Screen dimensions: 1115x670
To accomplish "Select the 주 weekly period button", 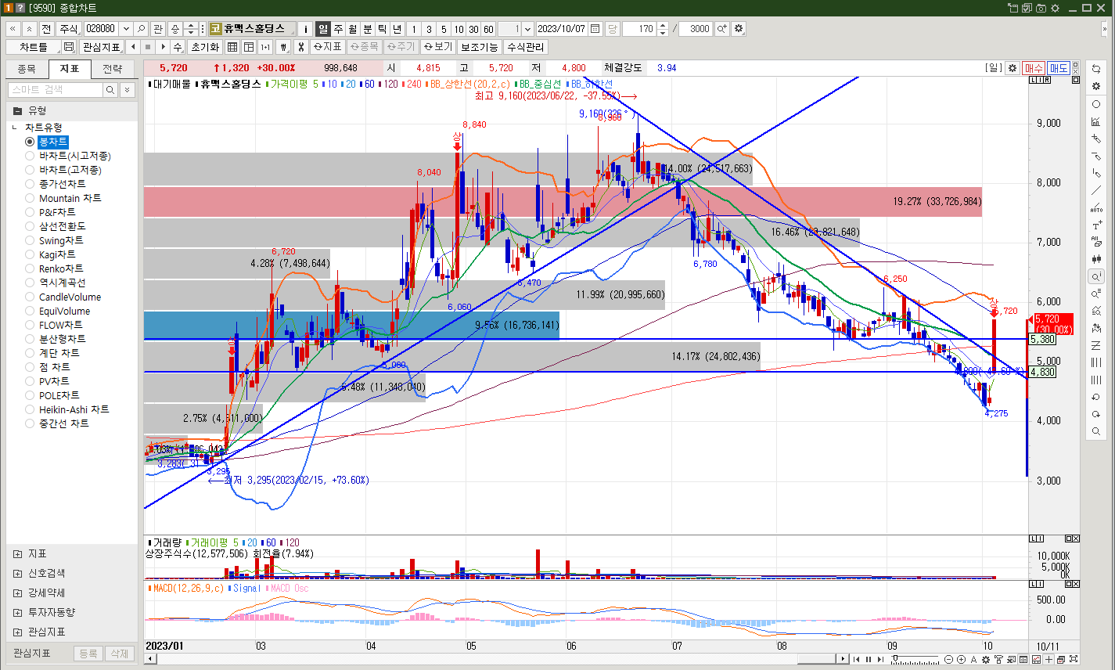I will (338, 29).
